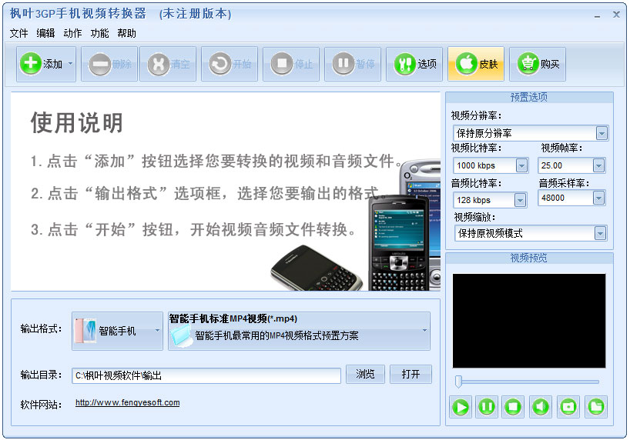Click the 浏览 browse button

365,374
